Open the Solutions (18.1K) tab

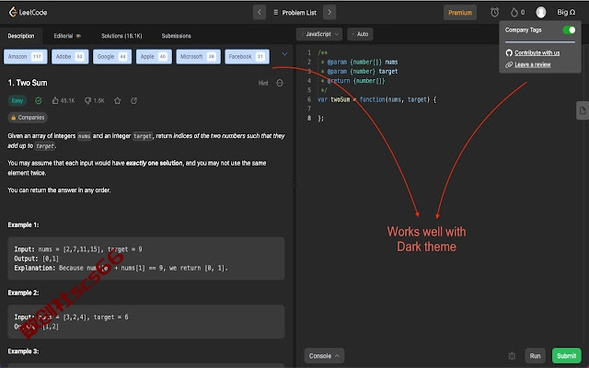pos(121,36)
